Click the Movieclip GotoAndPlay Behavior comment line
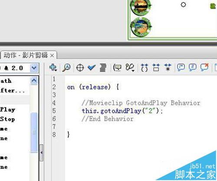The image size is (217, 181). (x=141, y=103)
